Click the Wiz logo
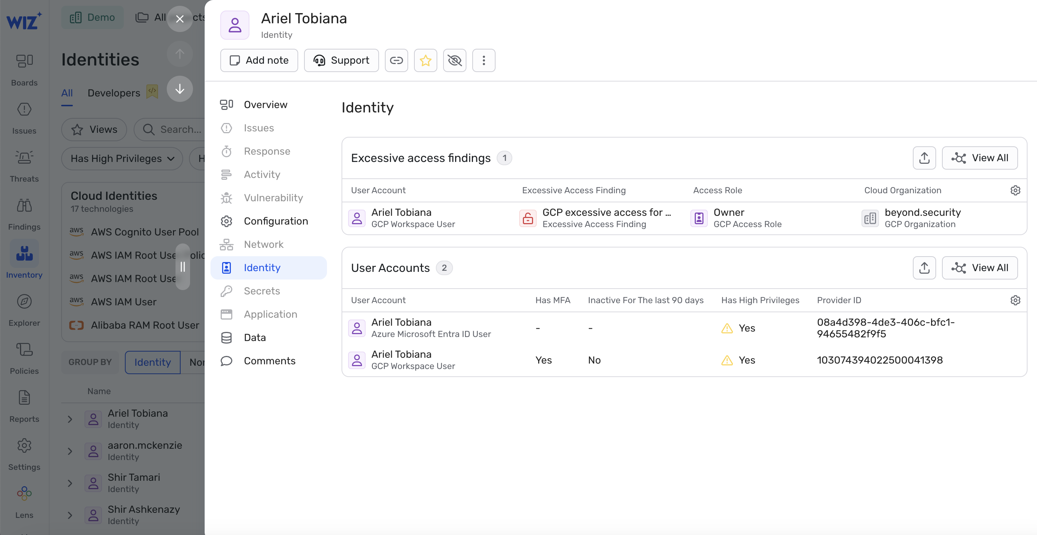Screen dimensions: 1037x535 (x=24, y=20)
